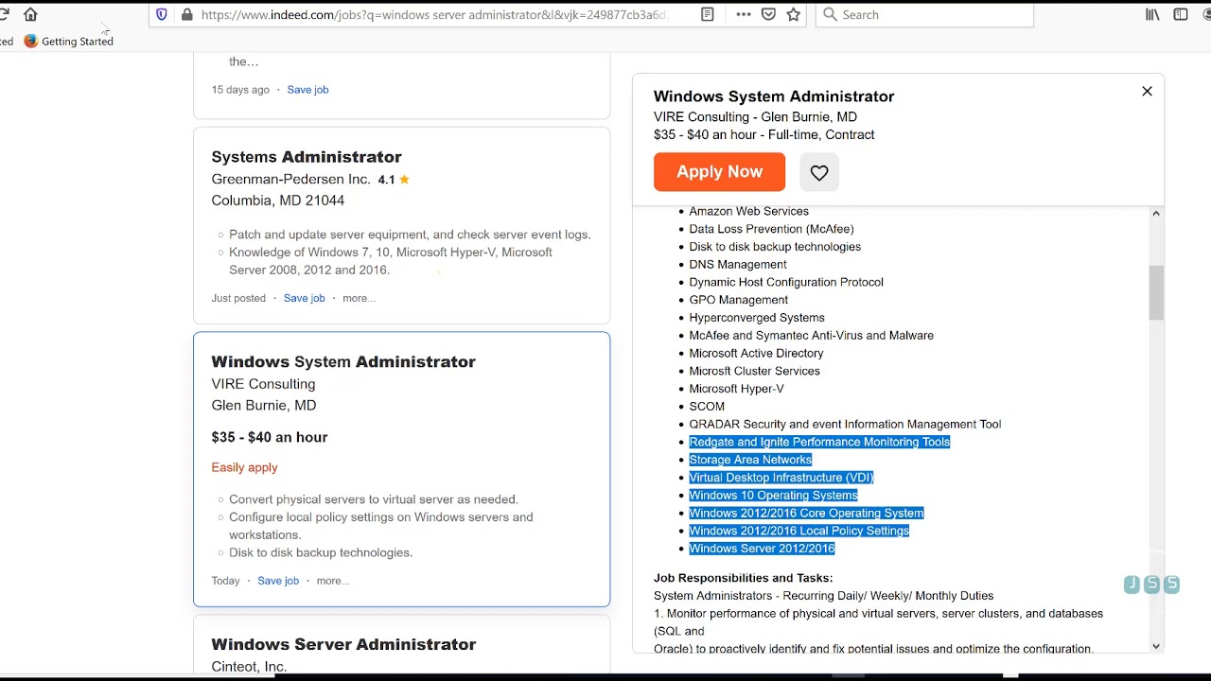1211x681 pixels.
Task: Click the star rating next to 4.1
Action: tap(404, 179)
